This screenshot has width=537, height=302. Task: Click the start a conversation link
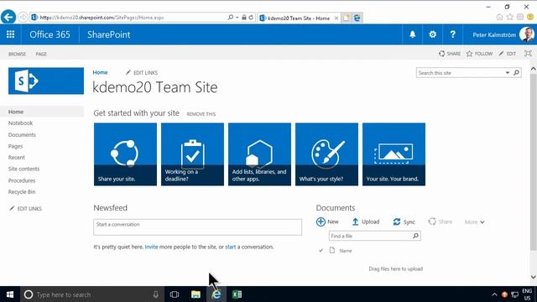[231, 247]
